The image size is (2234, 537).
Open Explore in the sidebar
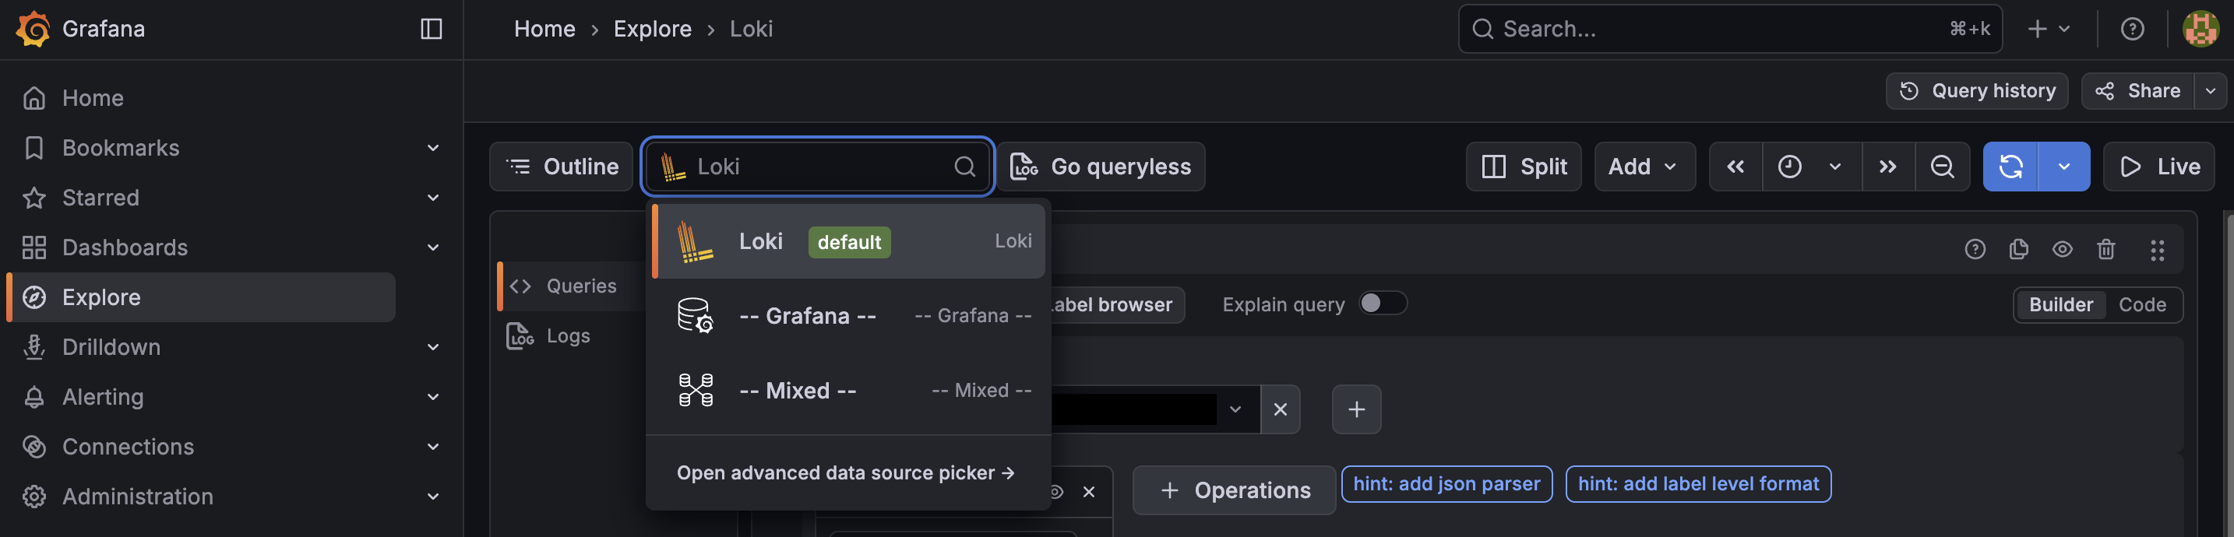(x=201, y=297)
